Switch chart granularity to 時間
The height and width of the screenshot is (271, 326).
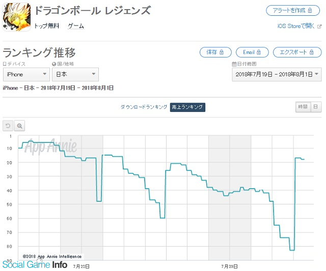[x=303, y=107]
